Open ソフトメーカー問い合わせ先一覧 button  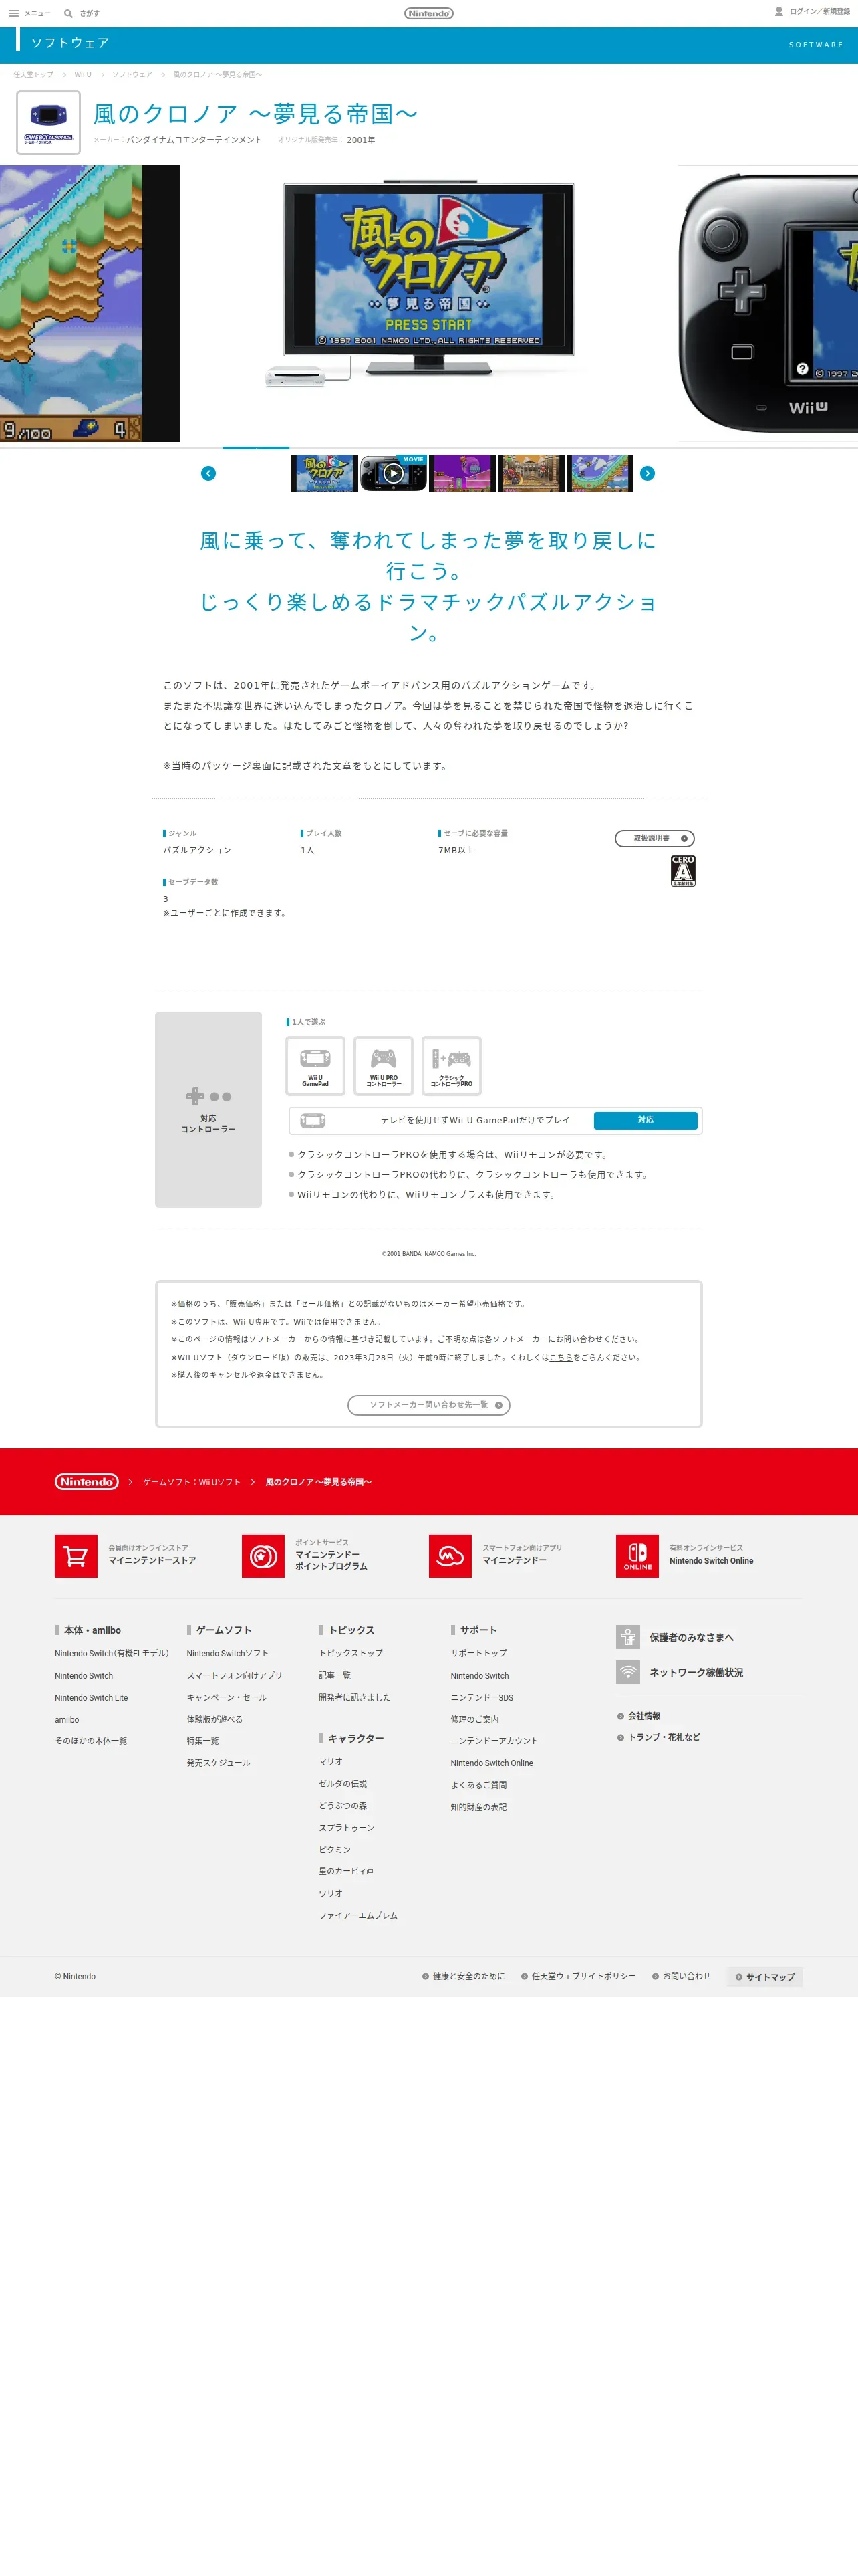[x=428, y=1405]
